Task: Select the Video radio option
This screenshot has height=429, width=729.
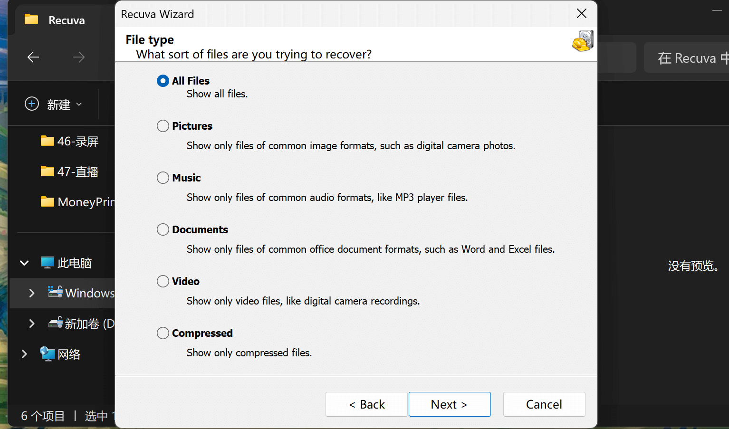Action: [163, 281]
